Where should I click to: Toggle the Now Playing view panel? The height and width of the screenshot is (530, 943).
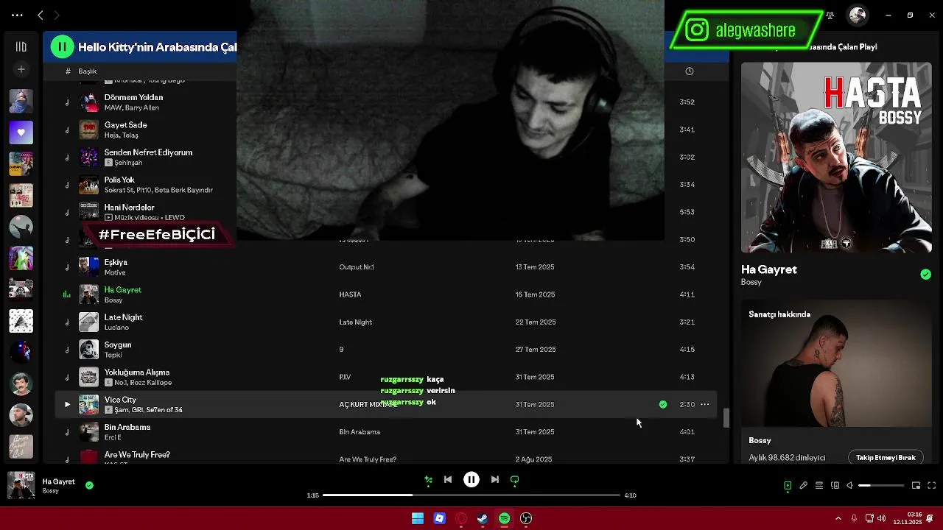click(x=788, y=486)
